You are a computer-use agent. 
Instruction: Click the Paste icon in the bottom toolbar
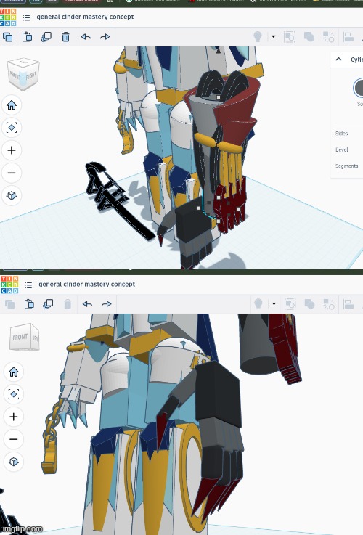coord(29,304)
